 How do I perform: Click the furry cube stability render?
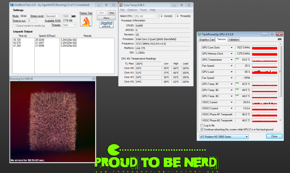[x=53, y=122]
